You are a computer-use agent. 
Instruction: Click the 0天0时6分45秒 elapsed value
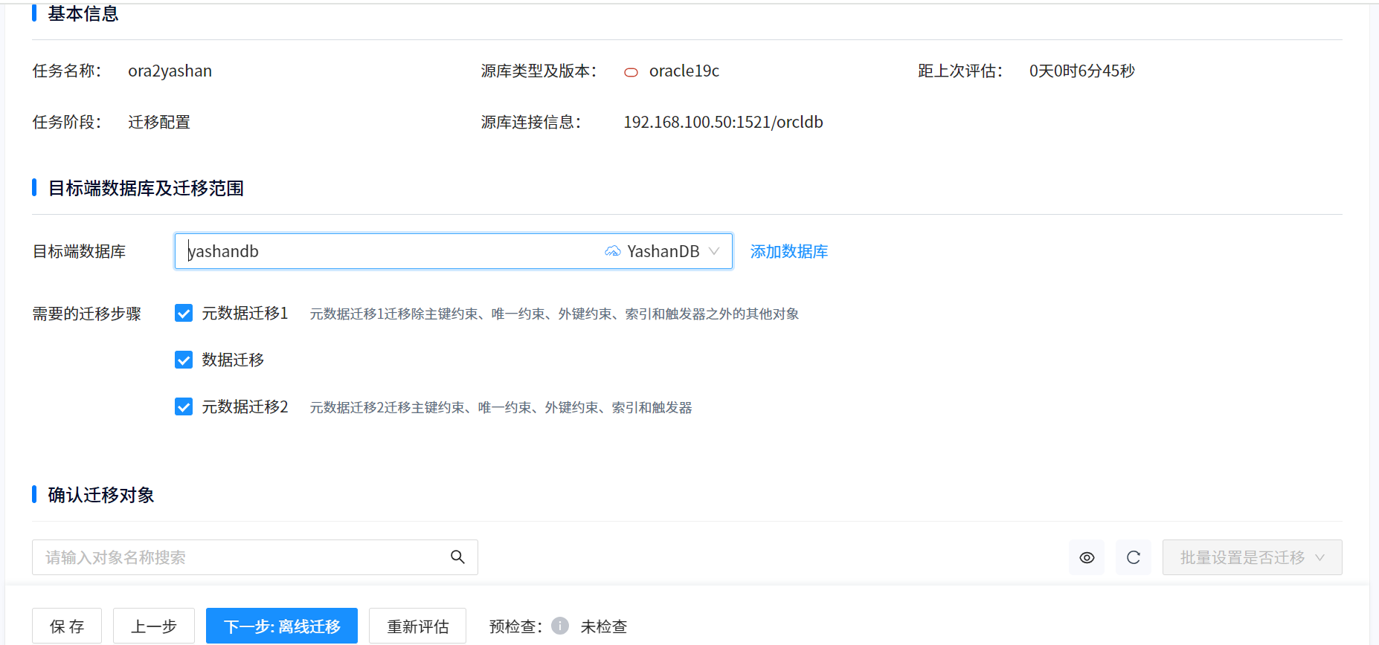(1082, 71)
